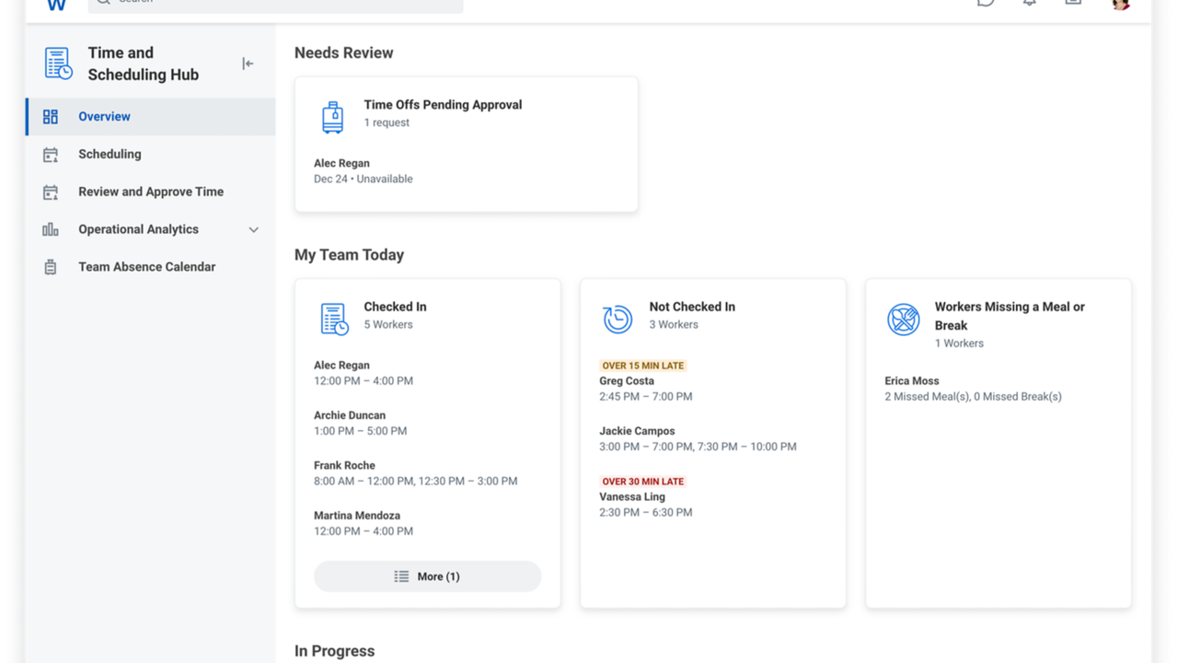Click the Not Checked In clock icon
1177x663 pixels.
pyautogui.click(x=617, y=319)
